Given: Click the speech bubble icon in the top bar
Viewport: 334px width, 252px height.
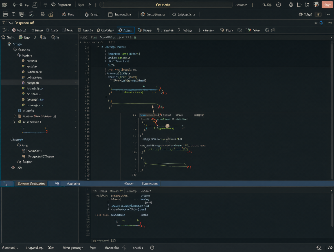Looking at the screenshot, I should pyautogui.click(x=299, y=5).
